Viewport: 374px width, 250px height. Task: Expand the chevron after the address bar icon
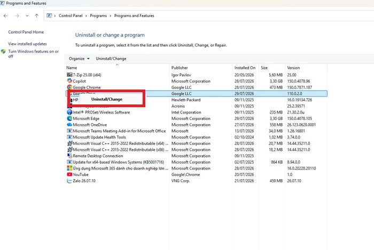(55, 15)
